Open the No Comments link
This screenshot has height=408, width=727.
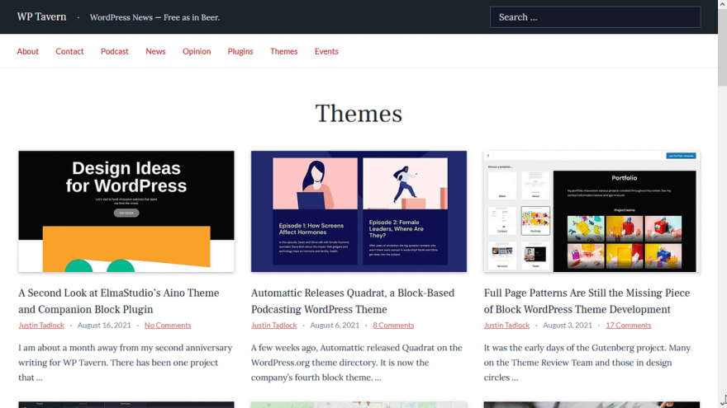click(168, 326)
